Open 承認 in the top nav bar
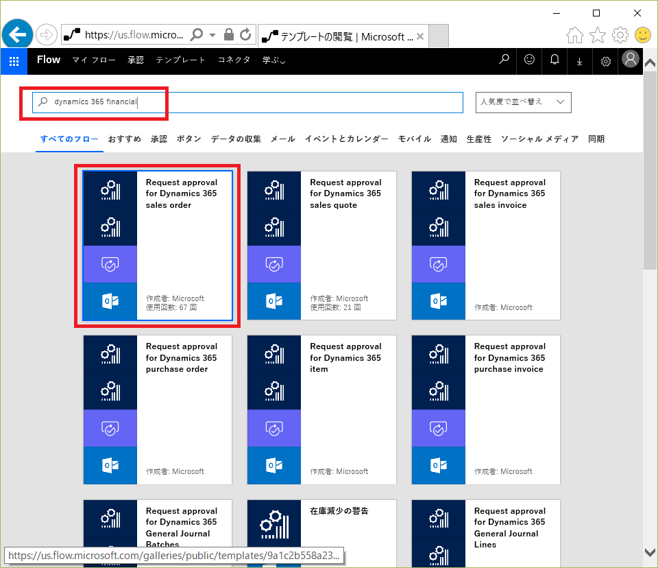 136,60
